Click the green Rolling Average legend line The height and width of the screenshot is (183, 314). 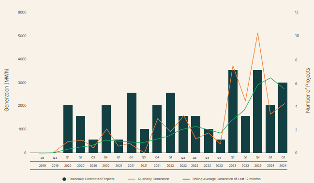[x=186, y=179]
